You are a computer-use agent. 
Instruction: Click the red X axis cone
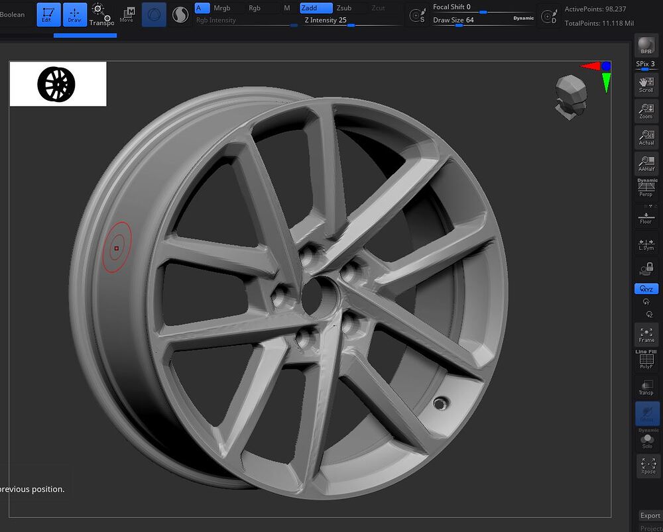coord(590,66)
